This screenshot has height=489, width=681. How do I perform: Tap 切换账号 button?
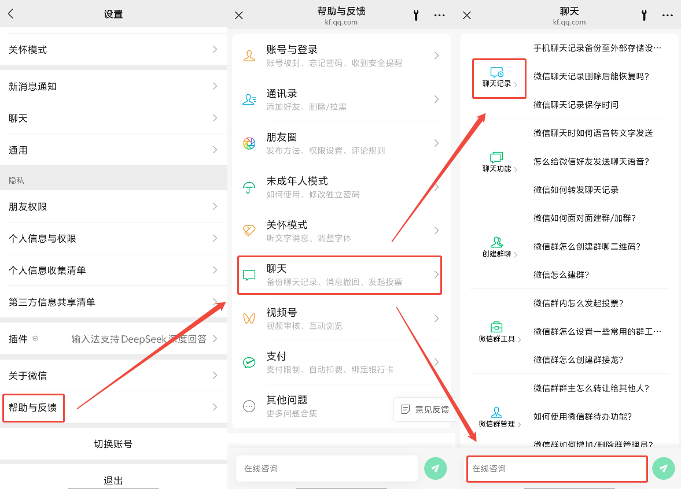(x=113, y=444)
